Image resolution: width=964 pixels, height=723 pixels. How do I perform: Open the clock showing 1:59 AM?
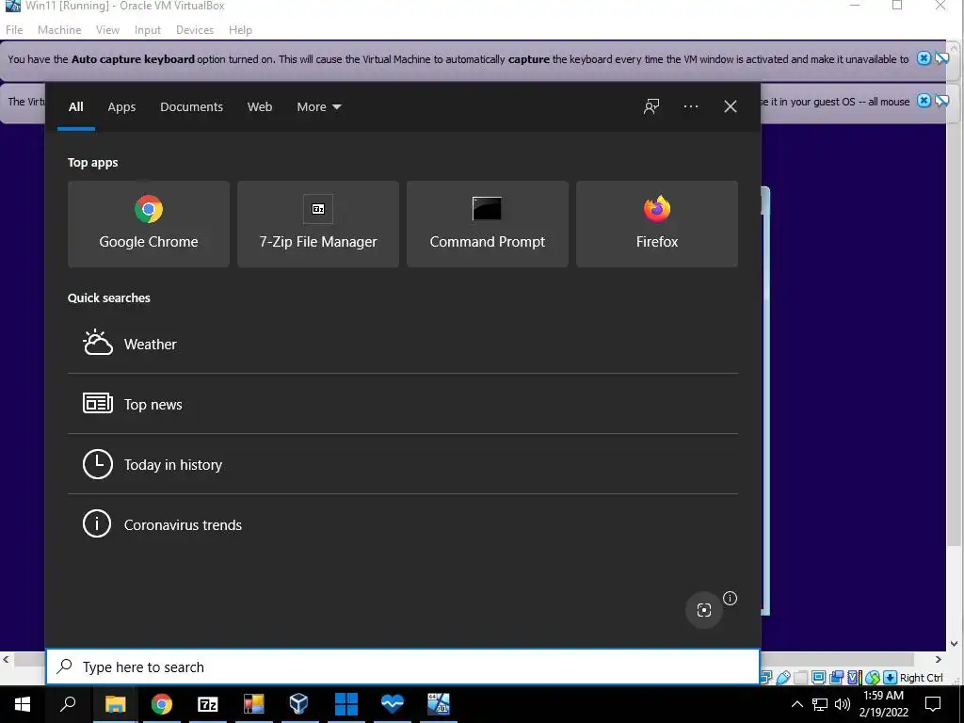click(883, 704)
